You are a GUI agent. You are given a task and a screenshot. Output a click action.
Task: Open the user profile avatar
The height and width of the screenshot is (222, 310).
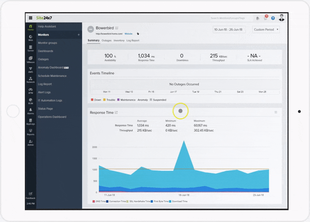[282, 18]
